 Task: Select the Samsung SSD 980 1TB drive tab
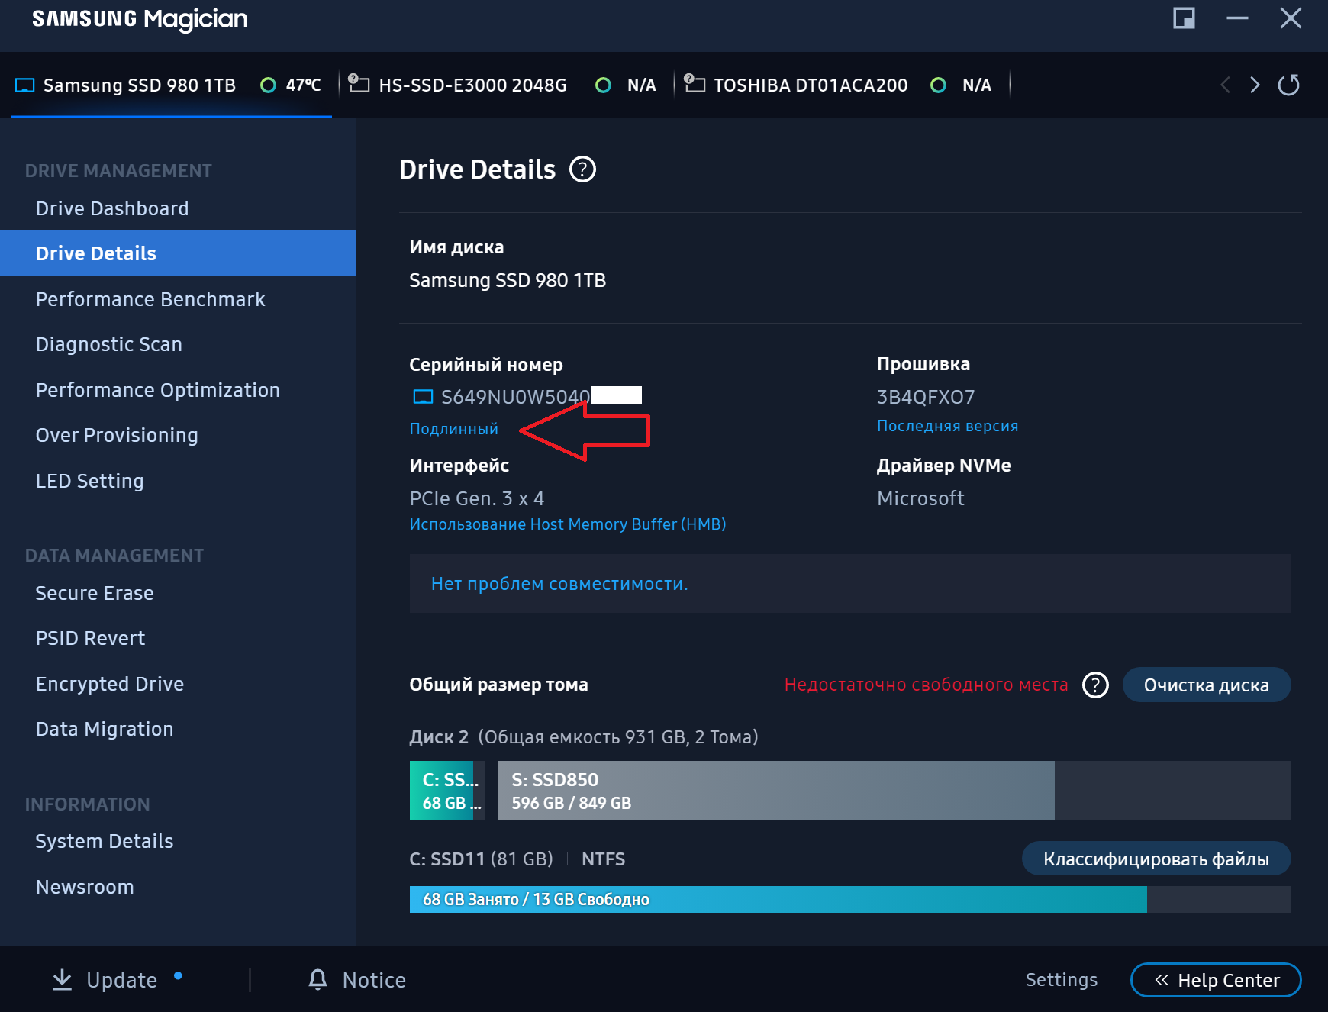(172, 85)
